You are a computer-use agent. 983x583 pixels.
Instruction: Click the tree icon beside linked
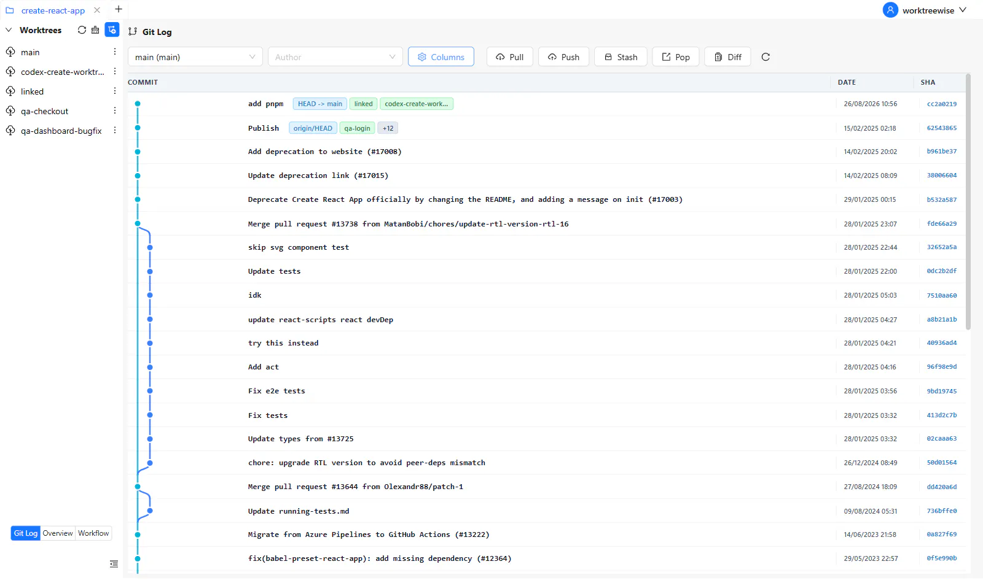(10, 91)
